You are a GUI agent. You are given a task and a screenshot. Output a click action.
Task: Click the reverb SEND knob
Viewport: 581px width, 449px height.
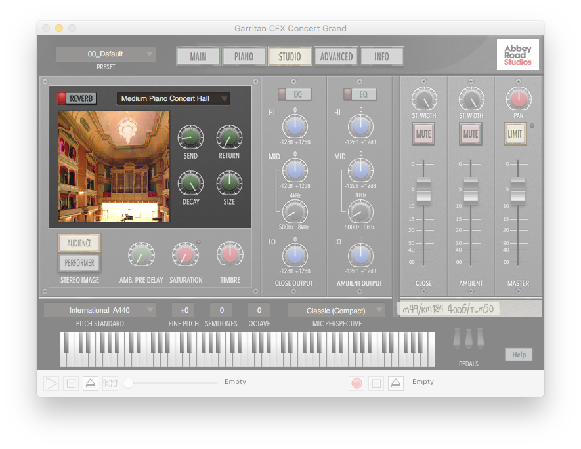click(x=190, y=137)
